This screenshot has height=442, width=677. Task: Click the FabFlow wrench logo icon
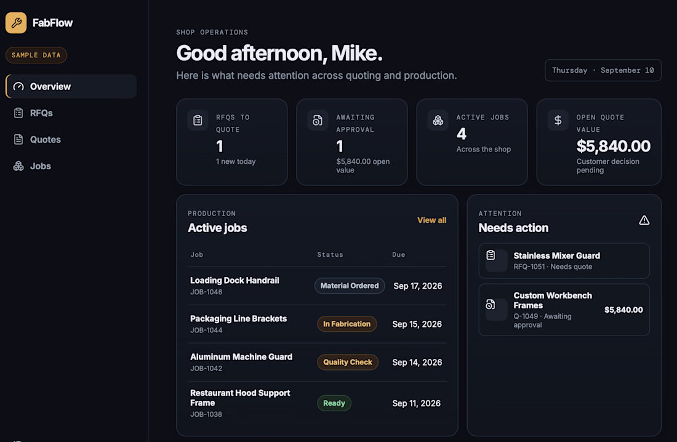click(x=16, y=23)
